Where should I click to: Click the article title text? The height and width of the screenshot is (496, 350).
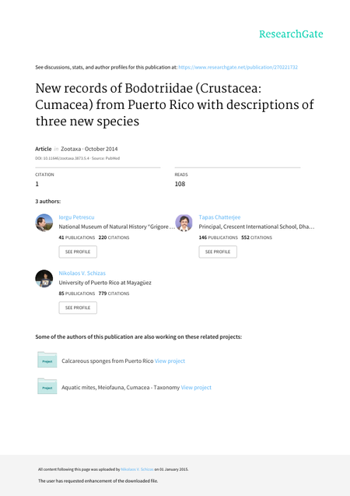[x=174, y=104]
